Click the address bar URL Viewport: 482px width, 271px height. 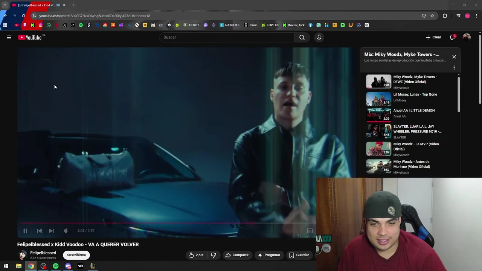tap(95, 16)
